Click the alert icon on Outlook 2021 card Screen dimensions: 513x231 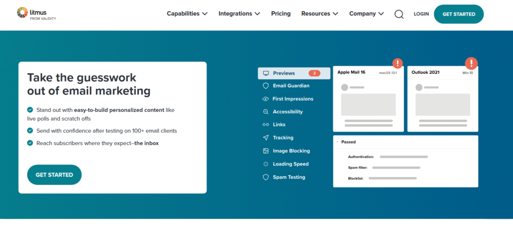[x=471, y=63]
